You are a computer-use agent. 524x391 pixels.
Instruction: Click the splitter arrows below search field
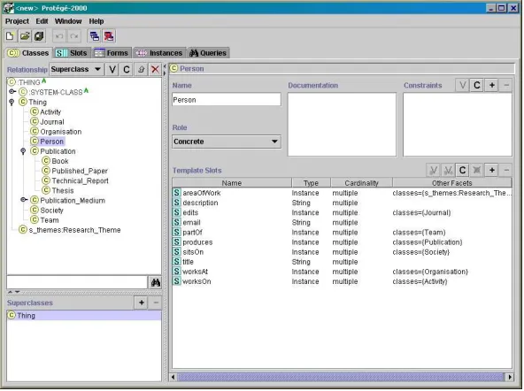click(x=13, y=293)
